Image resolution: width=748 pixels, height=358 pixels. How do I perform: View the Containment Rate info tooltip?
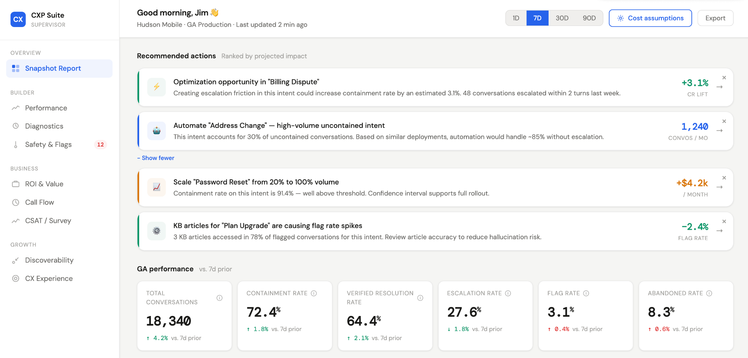point(314,293)
